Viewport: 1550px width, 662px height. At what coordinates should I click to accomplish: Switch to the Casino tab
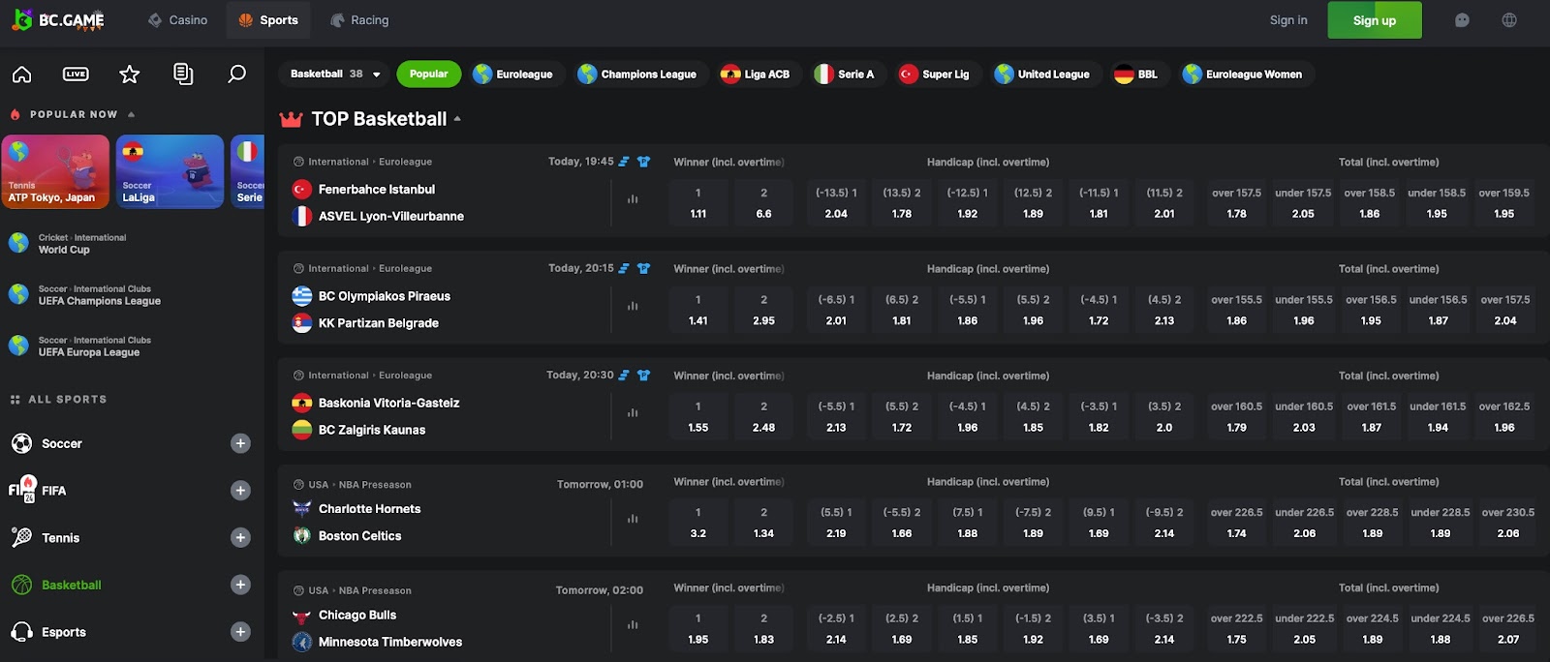click(178, 20)
